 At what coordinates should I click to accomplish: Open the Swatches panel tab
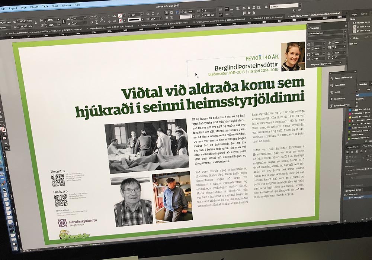click(x=363, y=84)
